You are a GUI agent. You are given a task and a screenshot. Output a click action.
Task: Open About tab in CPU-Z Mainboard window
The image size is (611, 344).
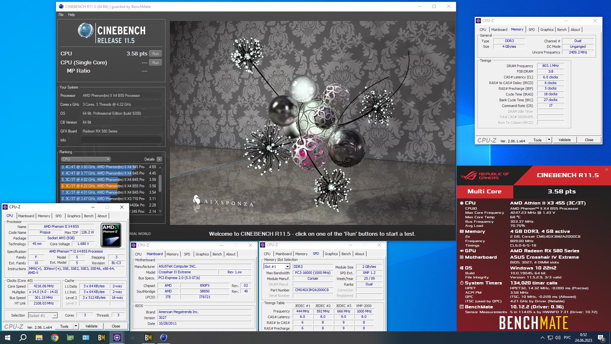click(x=231, y=254)
